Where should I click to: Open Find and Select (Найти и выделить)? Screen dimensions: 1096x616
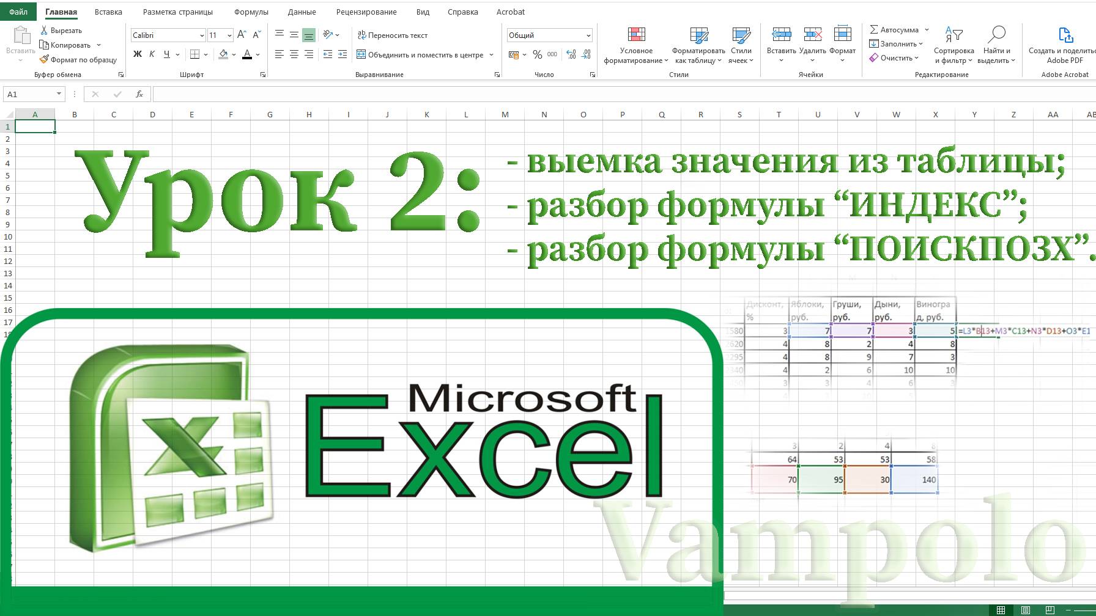[x=996, y=45]
